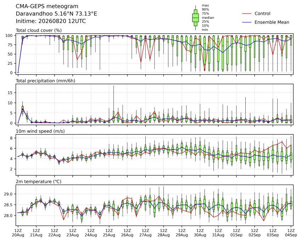Click the 2m temperature panel title
This screenshot has width=301, height=241.
click(x=38, y=182)
